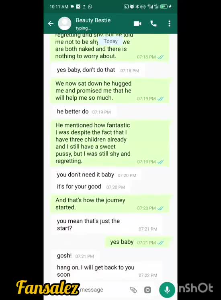The height and width of the screenshot is (300, 221).
Task: Select the 'yes baby' sent message bubble
Action: coord(137,242)
